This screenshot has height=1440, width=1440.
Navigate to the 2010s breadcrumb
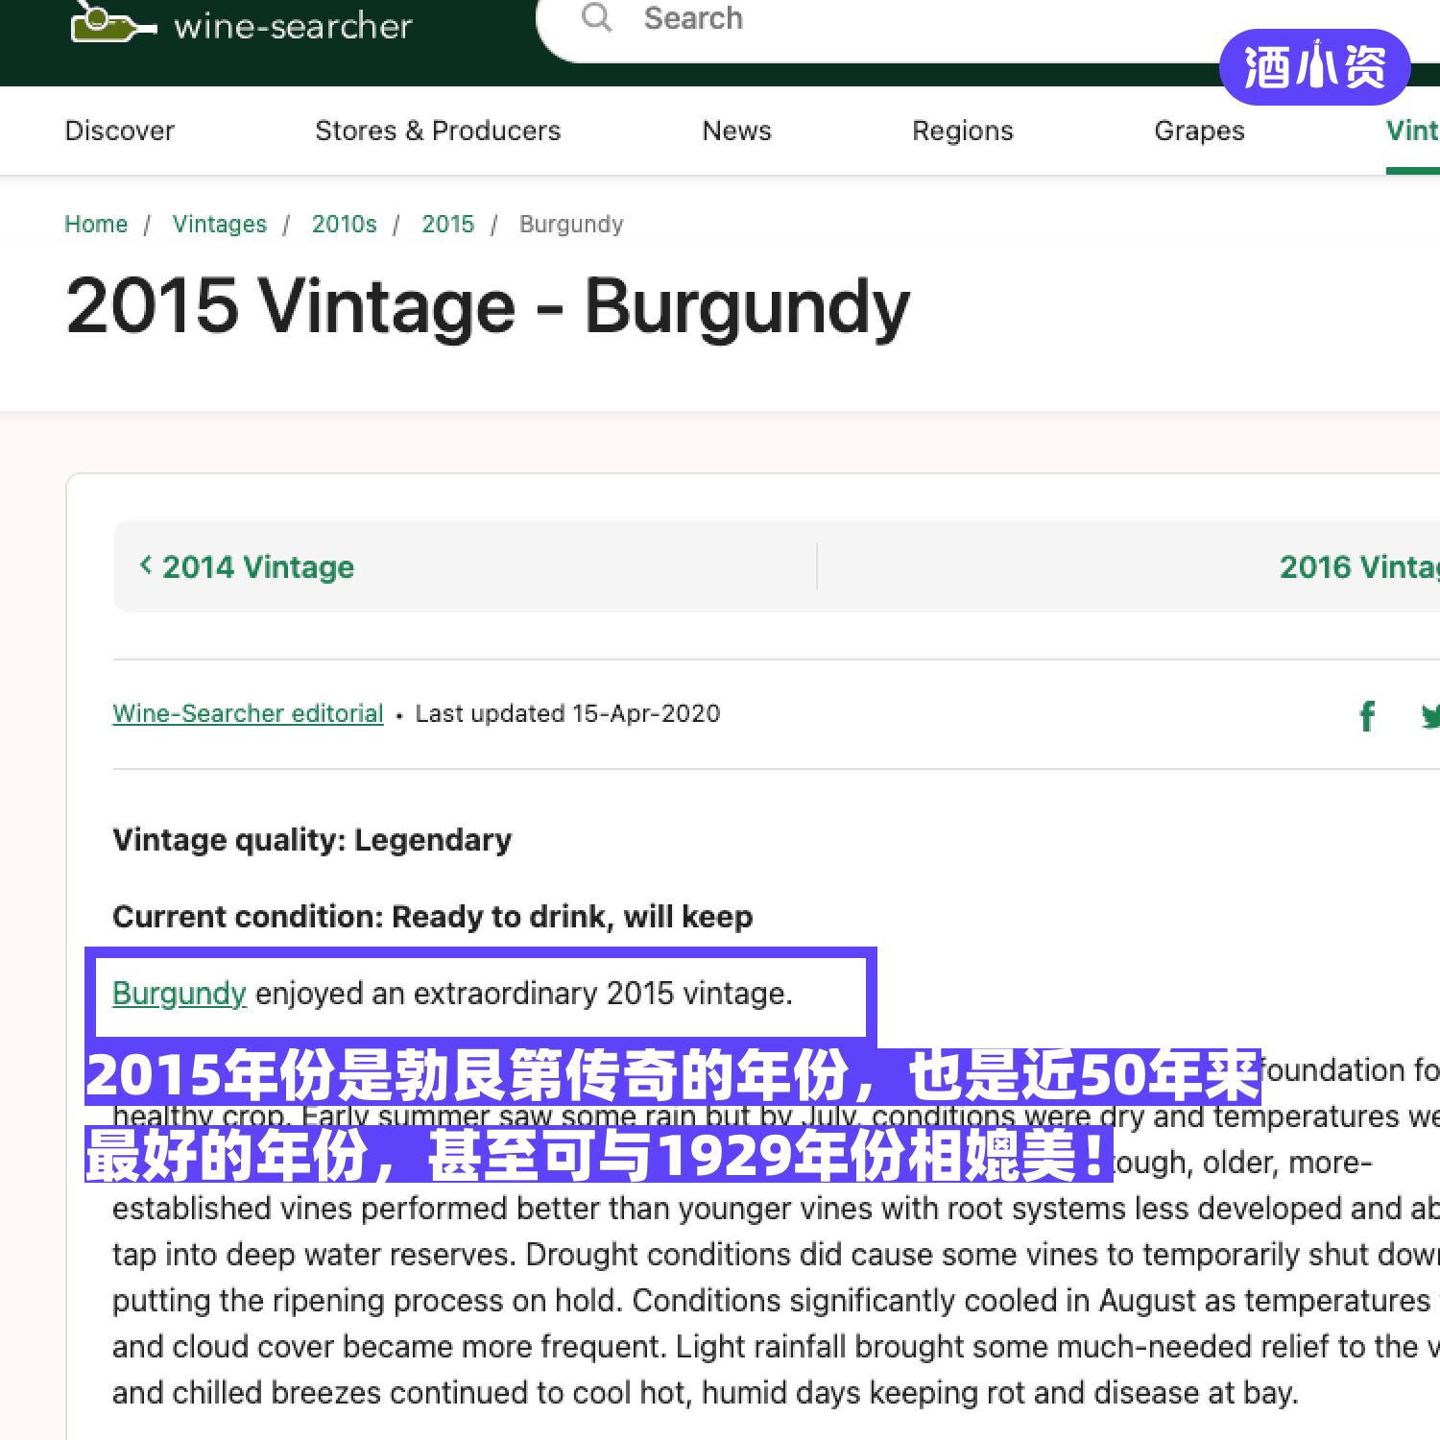coord(344,224)
